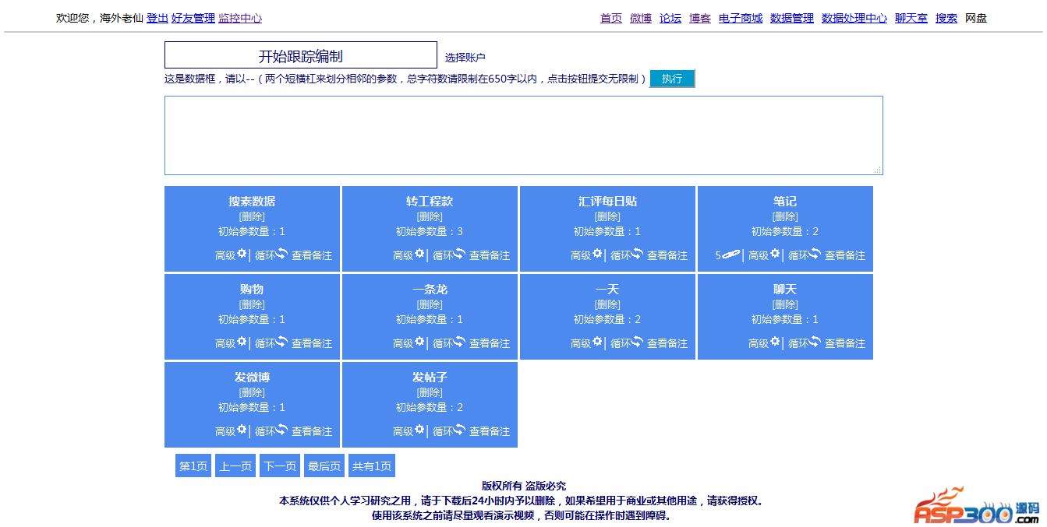Click the loop icon on 笔记 card
This screenshot has height=527, width=1047.
pos(815,254)
